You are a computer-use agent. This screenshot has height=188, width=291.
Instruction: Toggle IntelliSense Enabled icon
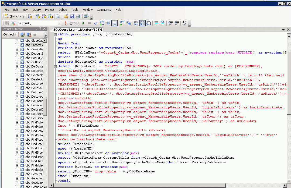pyautogui.click(x=115, y=23)
